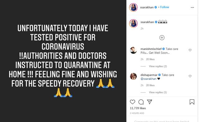Share post via paper plane icon
The image size is (199, 122).
(x=150, y=102)
